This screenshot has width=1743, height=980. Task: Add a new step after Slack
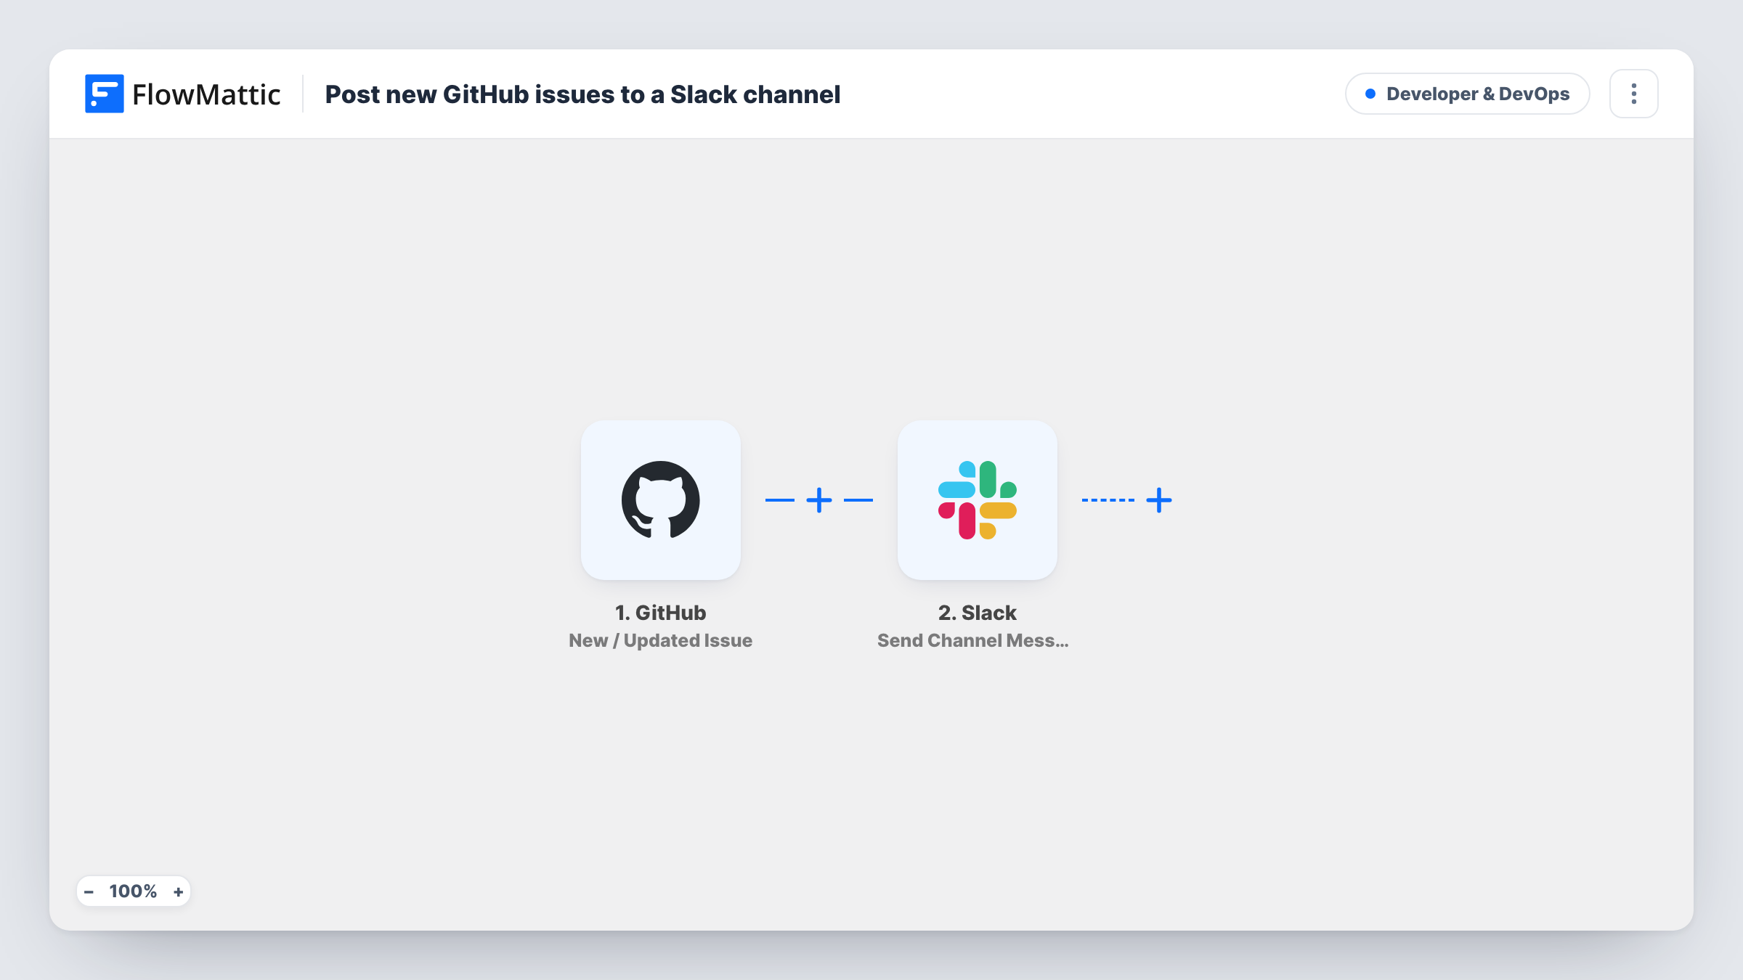(x=1159, y=500)
